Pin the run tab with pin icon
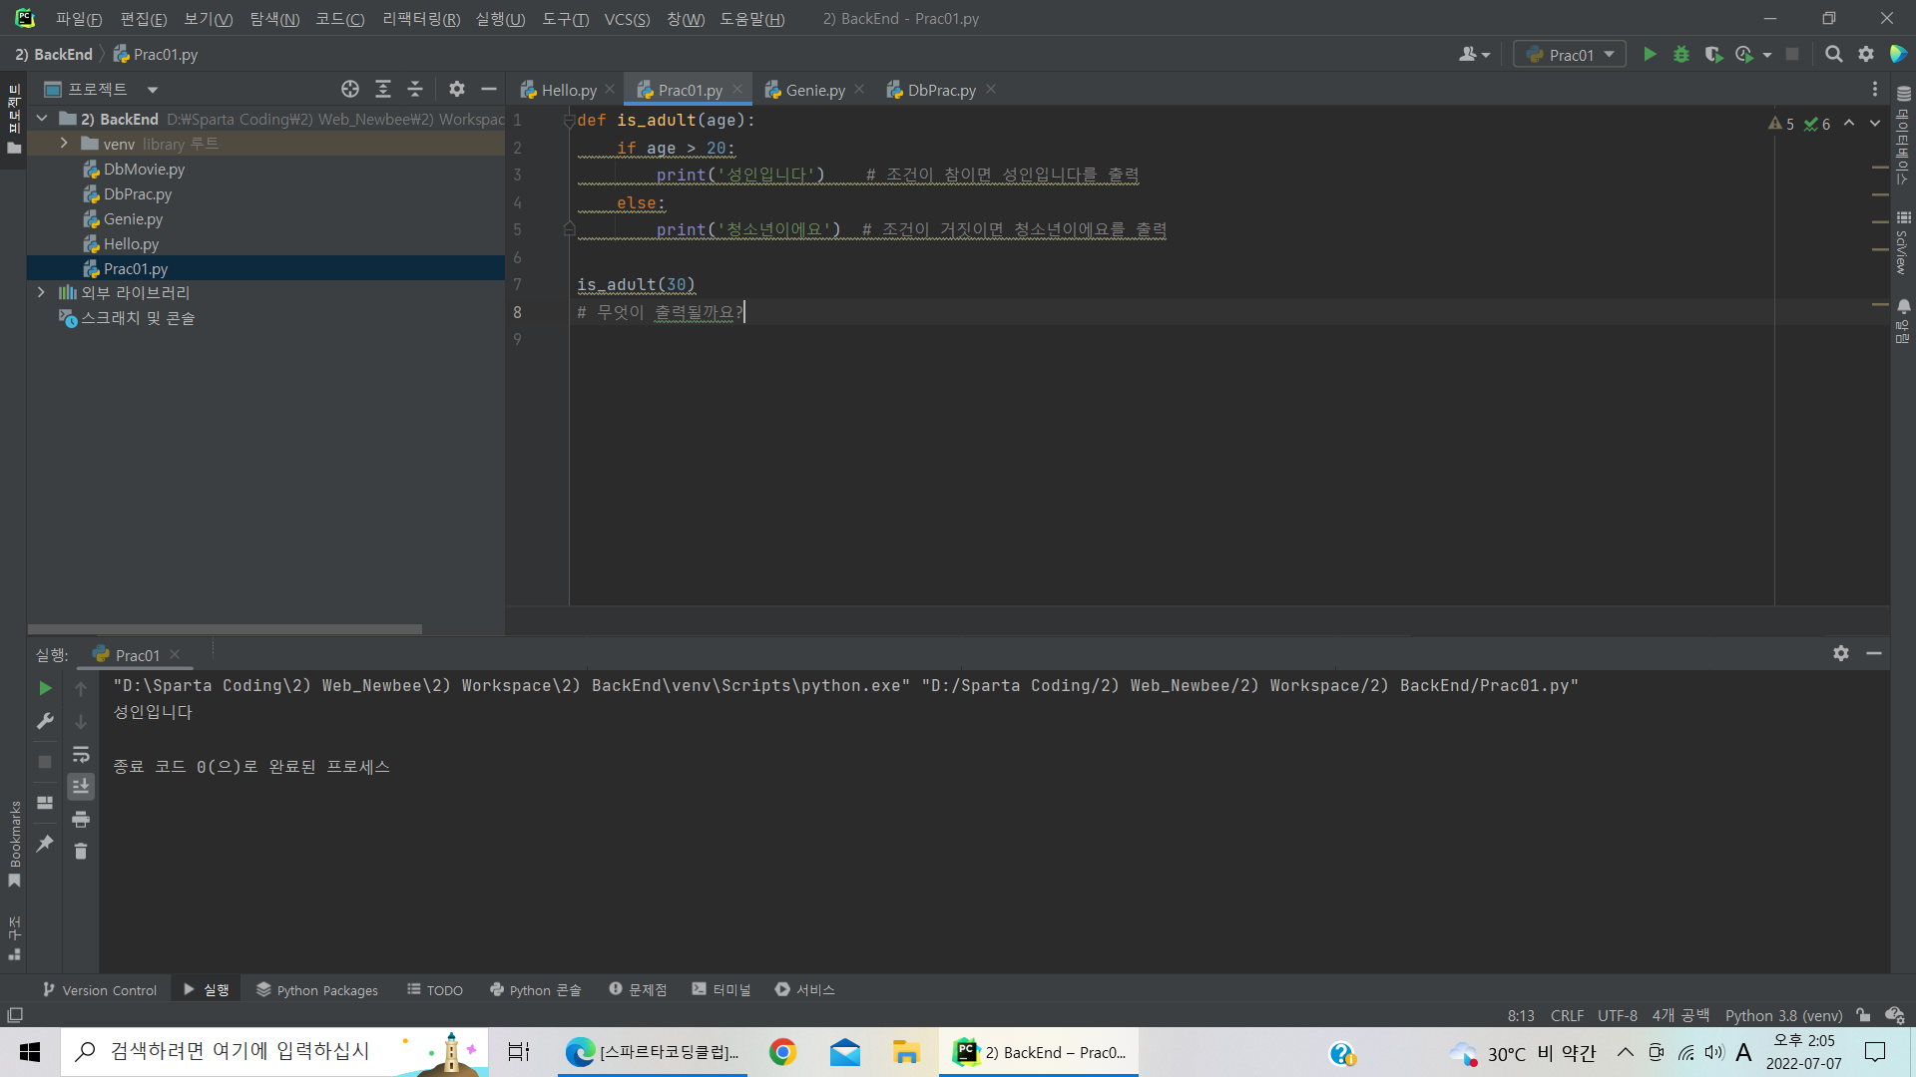 [45, 844]
